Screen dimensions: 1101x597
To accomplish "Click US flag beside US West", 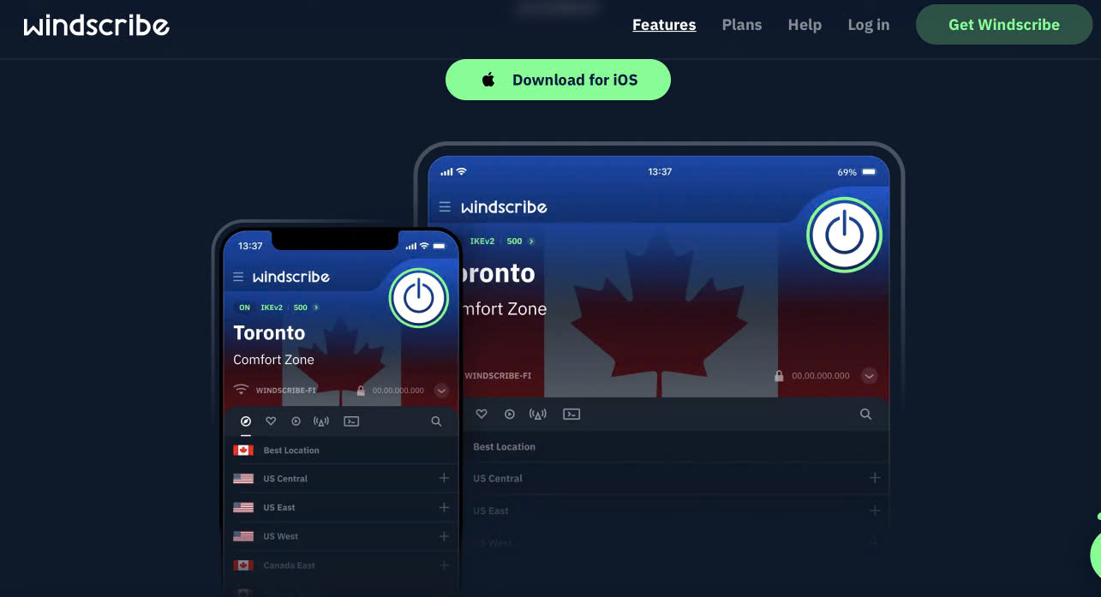I will point(243,536).
